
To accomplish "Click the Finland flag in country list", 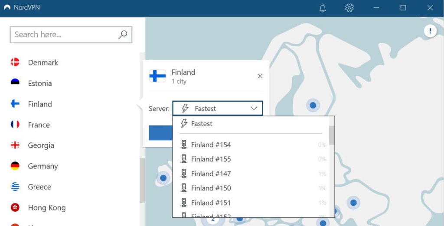I will [15, 104].
